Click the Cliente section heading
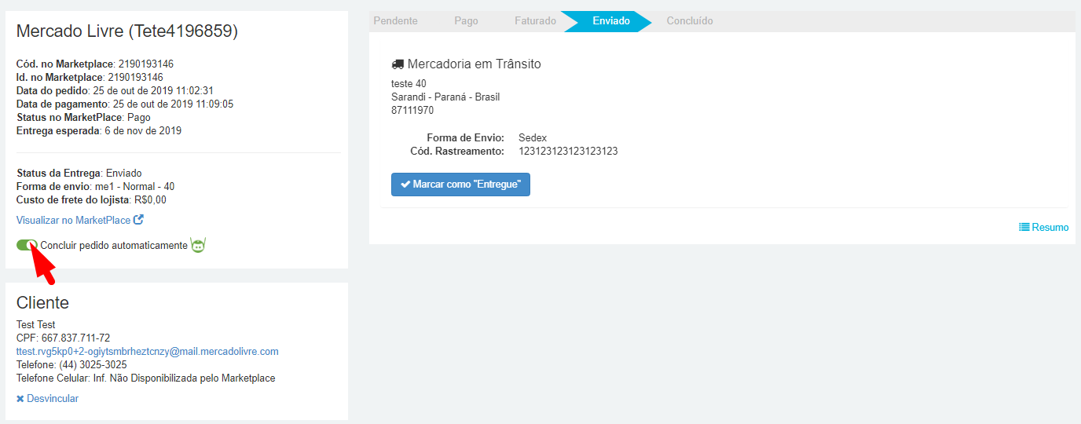The image size is (1081, 424). 42,302
